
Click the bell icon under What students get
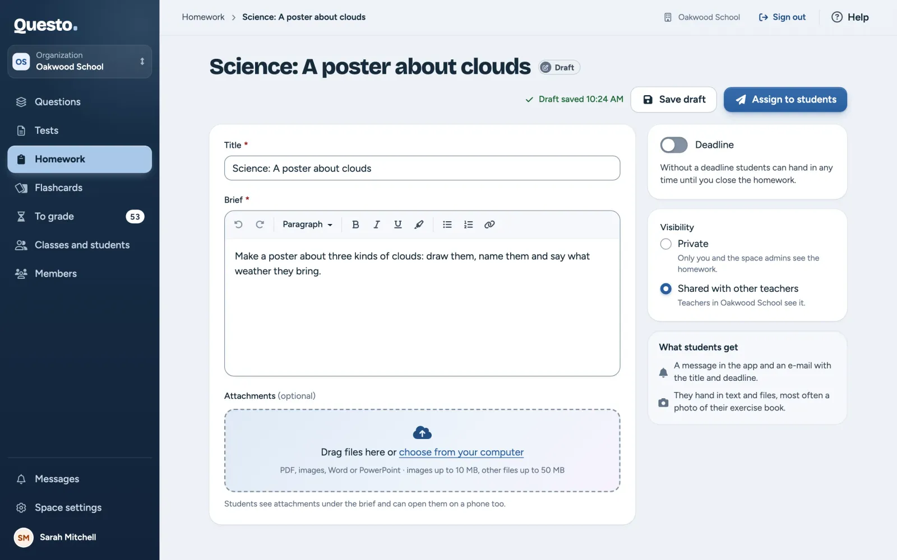pos(663,372)
